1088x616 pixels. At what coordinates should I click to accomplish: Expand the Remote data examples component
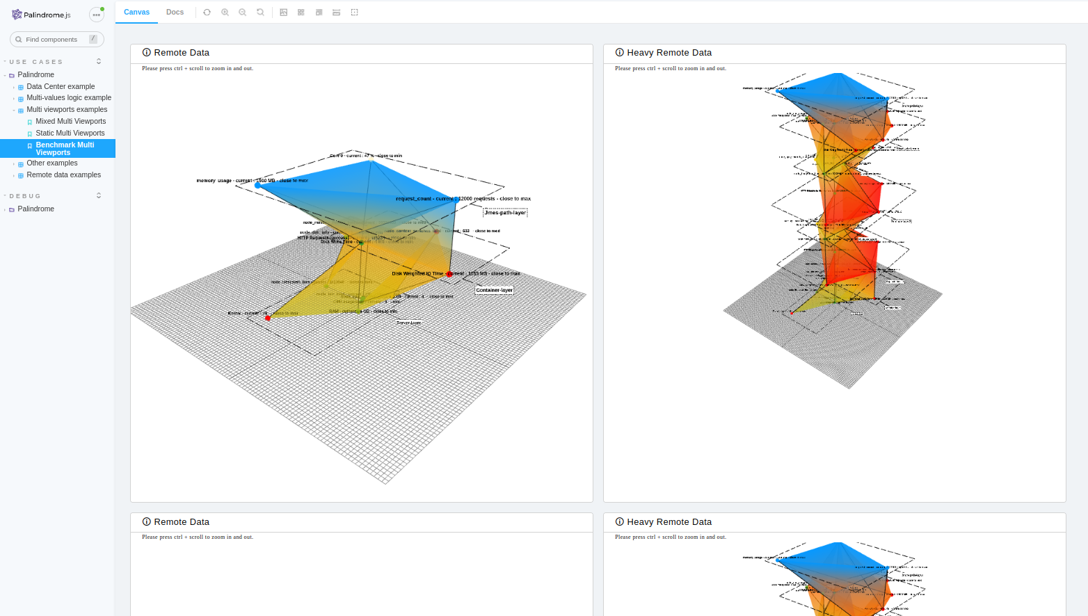coord(64,175)
